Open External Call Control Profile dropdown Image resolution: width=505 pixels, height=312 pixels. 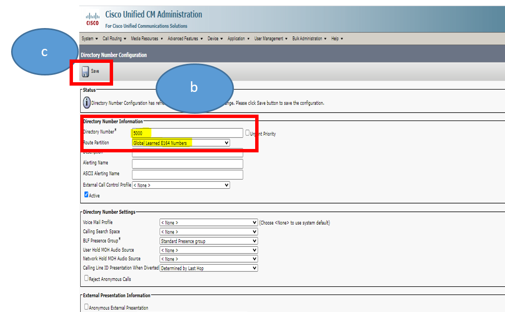click(181, 185)
